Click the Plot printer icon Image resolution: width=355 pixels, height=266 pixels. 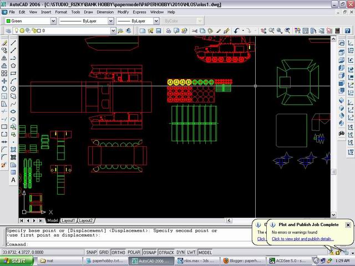coord(169,31)
